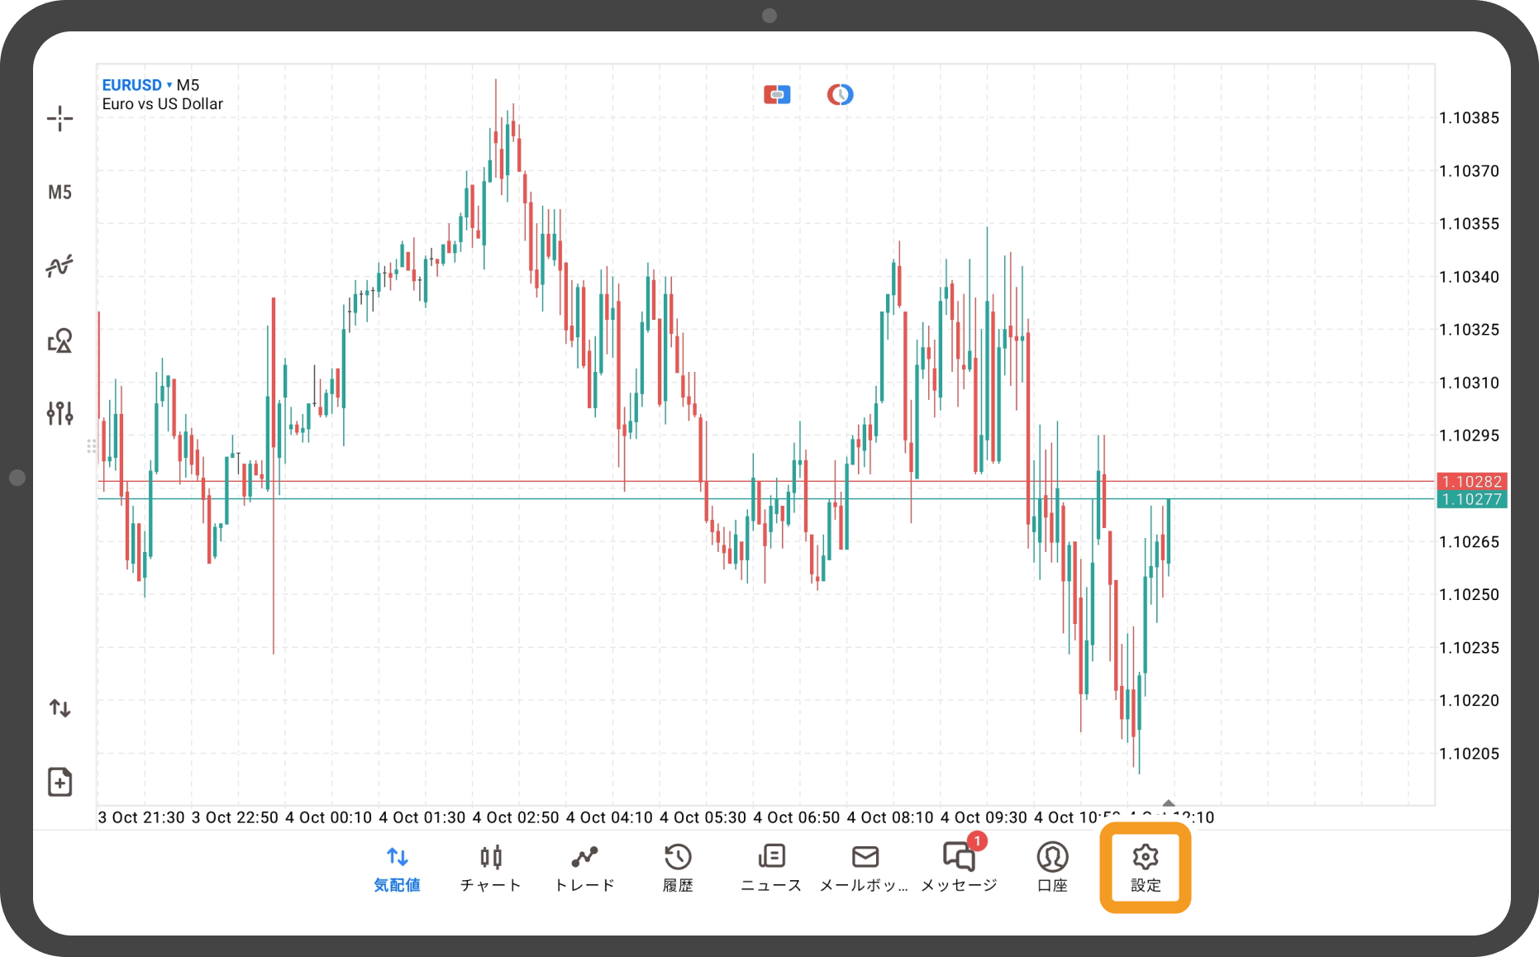
Task: Open chart settings sliders icon
Action: click(60, 413)
